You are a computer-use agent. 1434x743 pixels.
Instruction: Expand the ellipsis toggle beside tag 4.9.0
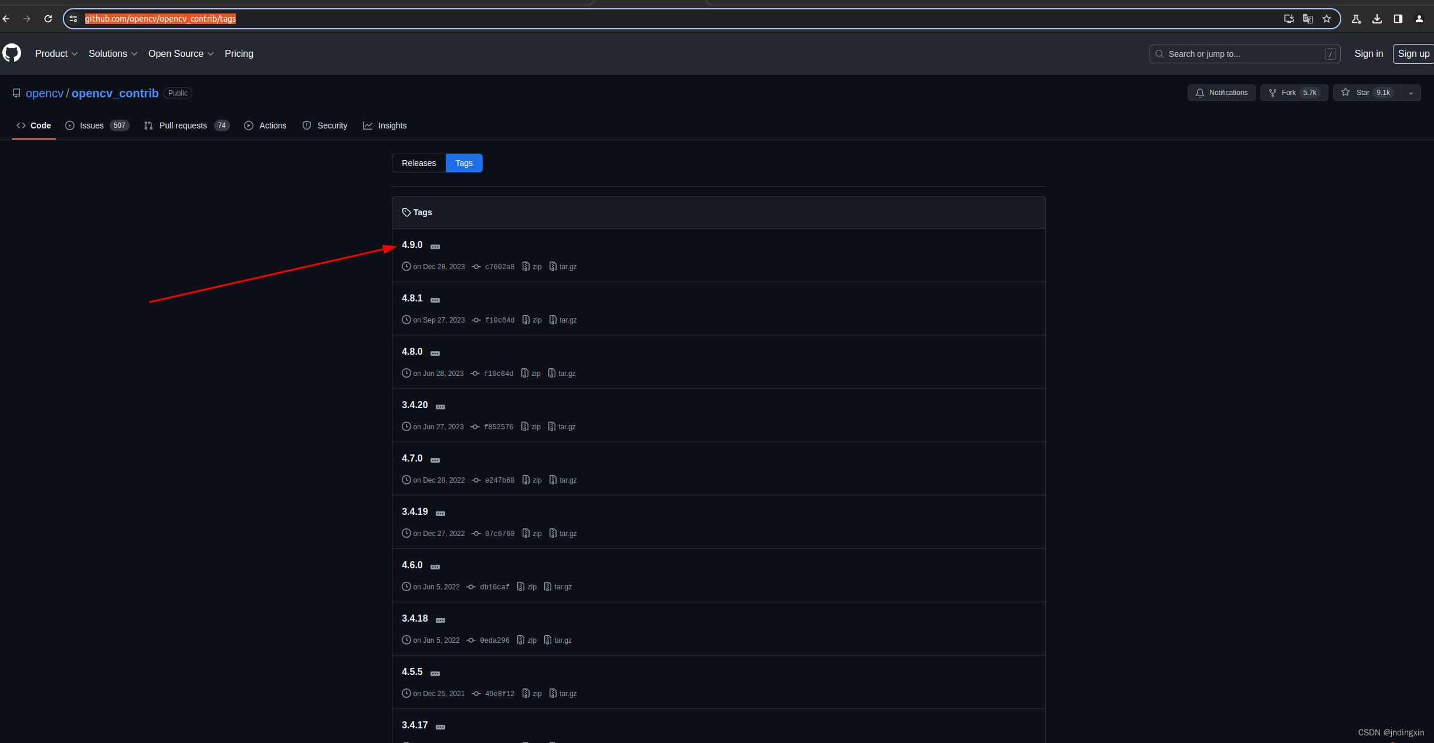435,247
